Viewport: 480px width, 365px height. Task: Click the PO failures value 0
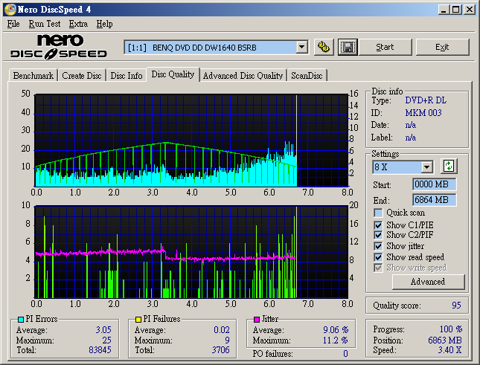click(x=345, y=354)
